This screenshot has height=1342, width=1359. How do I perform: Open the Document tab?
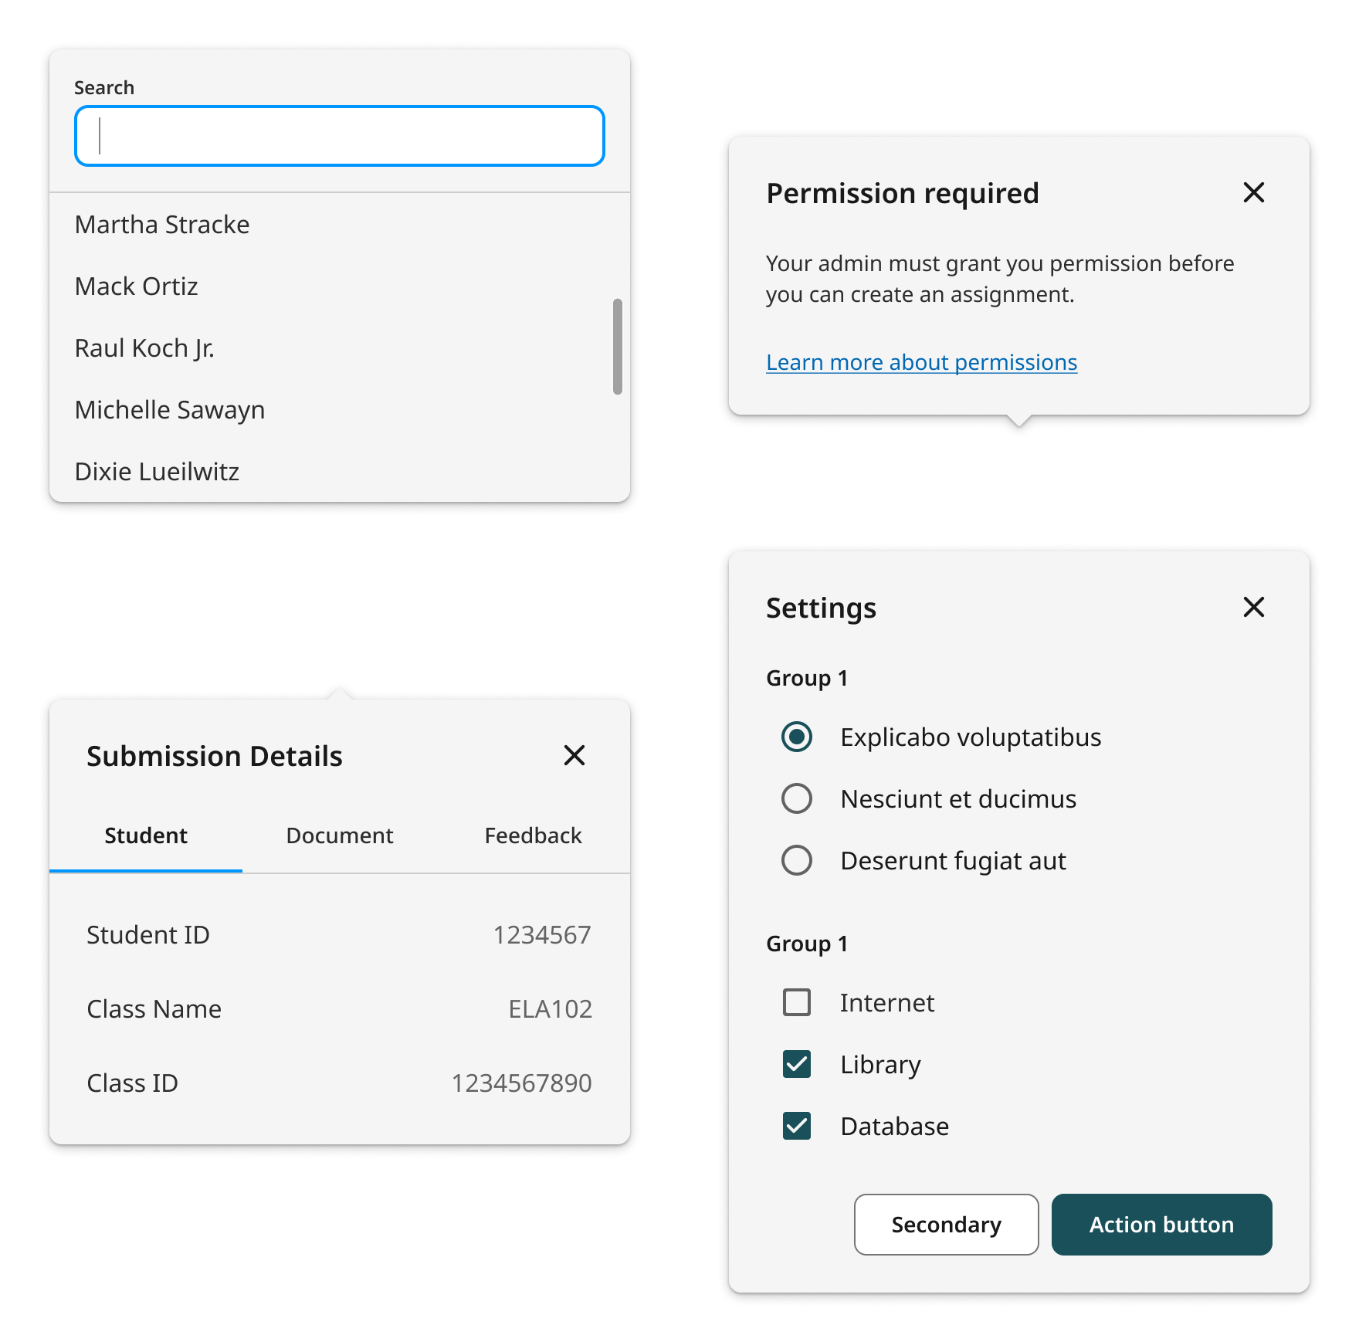(x=340, y=835)
